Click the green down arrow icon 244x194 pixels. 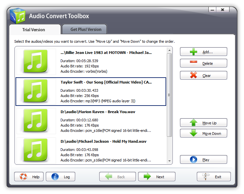coord(194,133)
